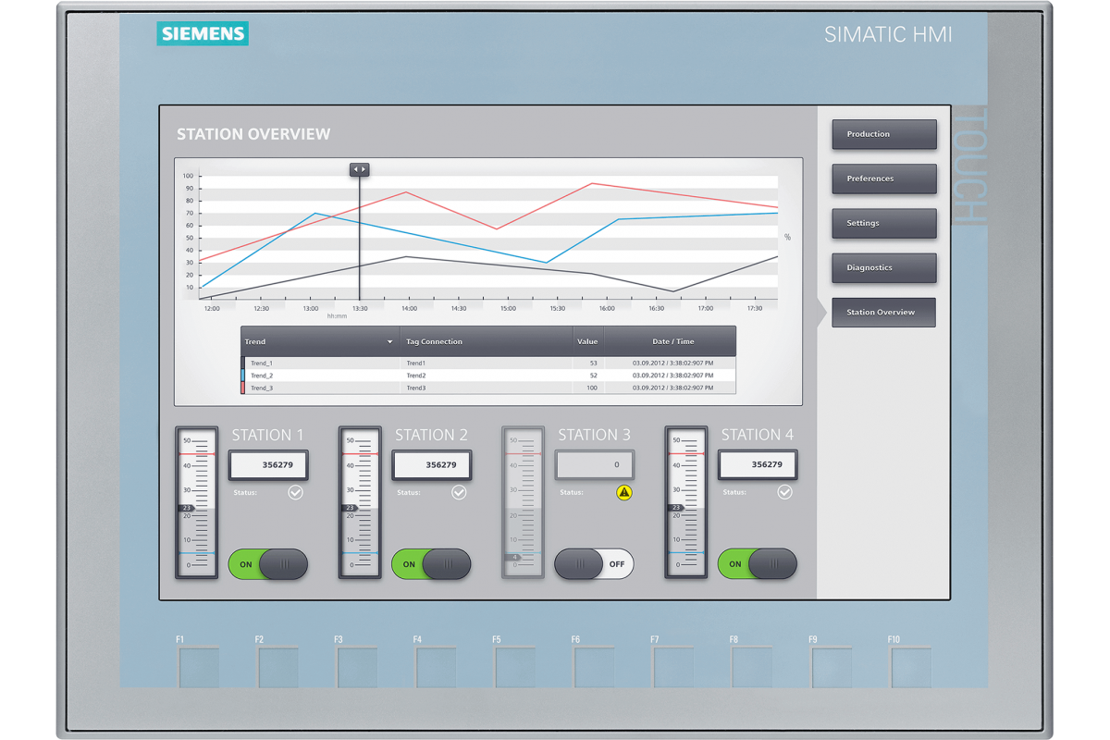1110x740 pixels.
Task: Turn off Station 1 switch
Action: [268, 564]
